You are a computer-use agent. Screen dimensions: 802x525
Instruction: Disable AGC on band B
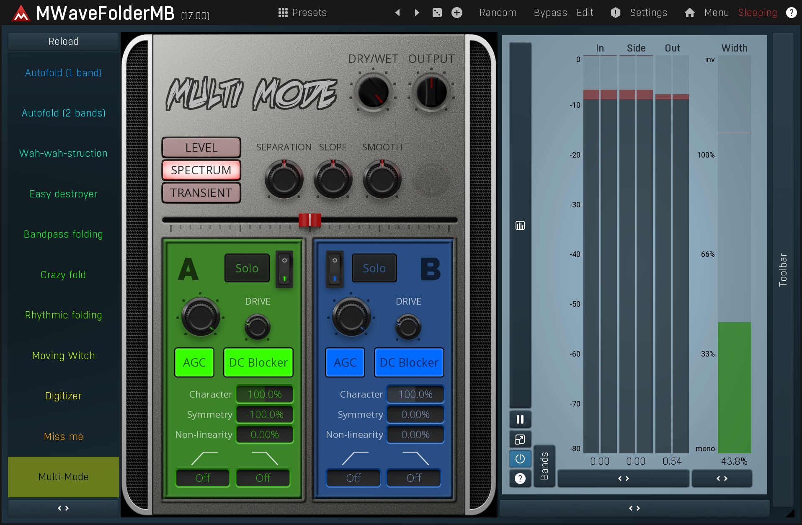click(345, 362)
